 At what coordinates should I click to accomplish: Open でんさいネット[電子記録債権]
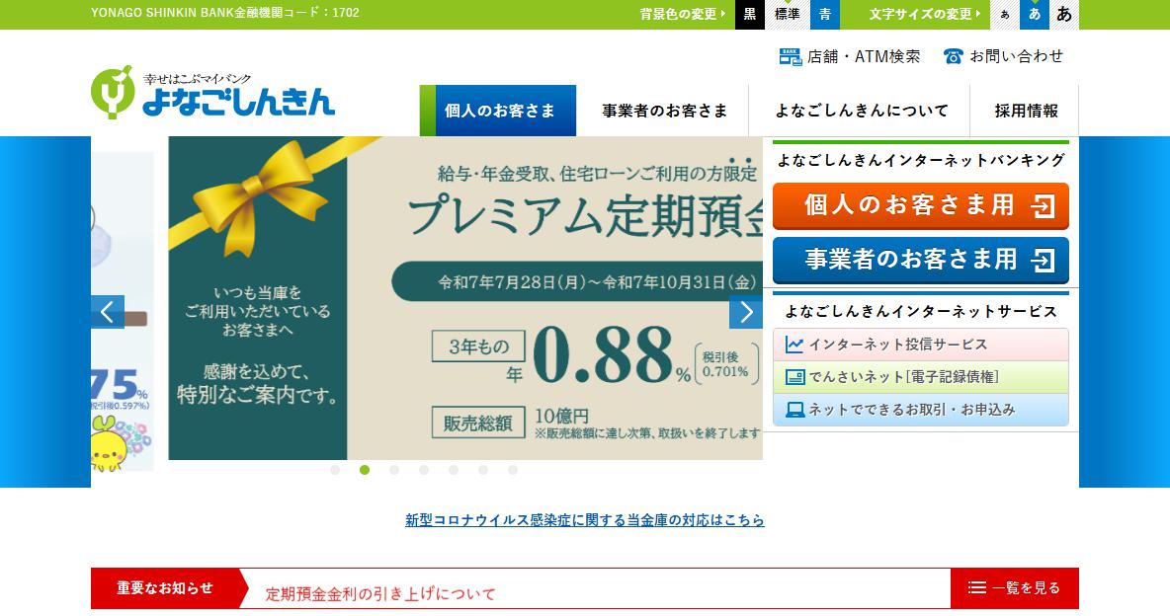pyautogui.click(x=921, y=377)
